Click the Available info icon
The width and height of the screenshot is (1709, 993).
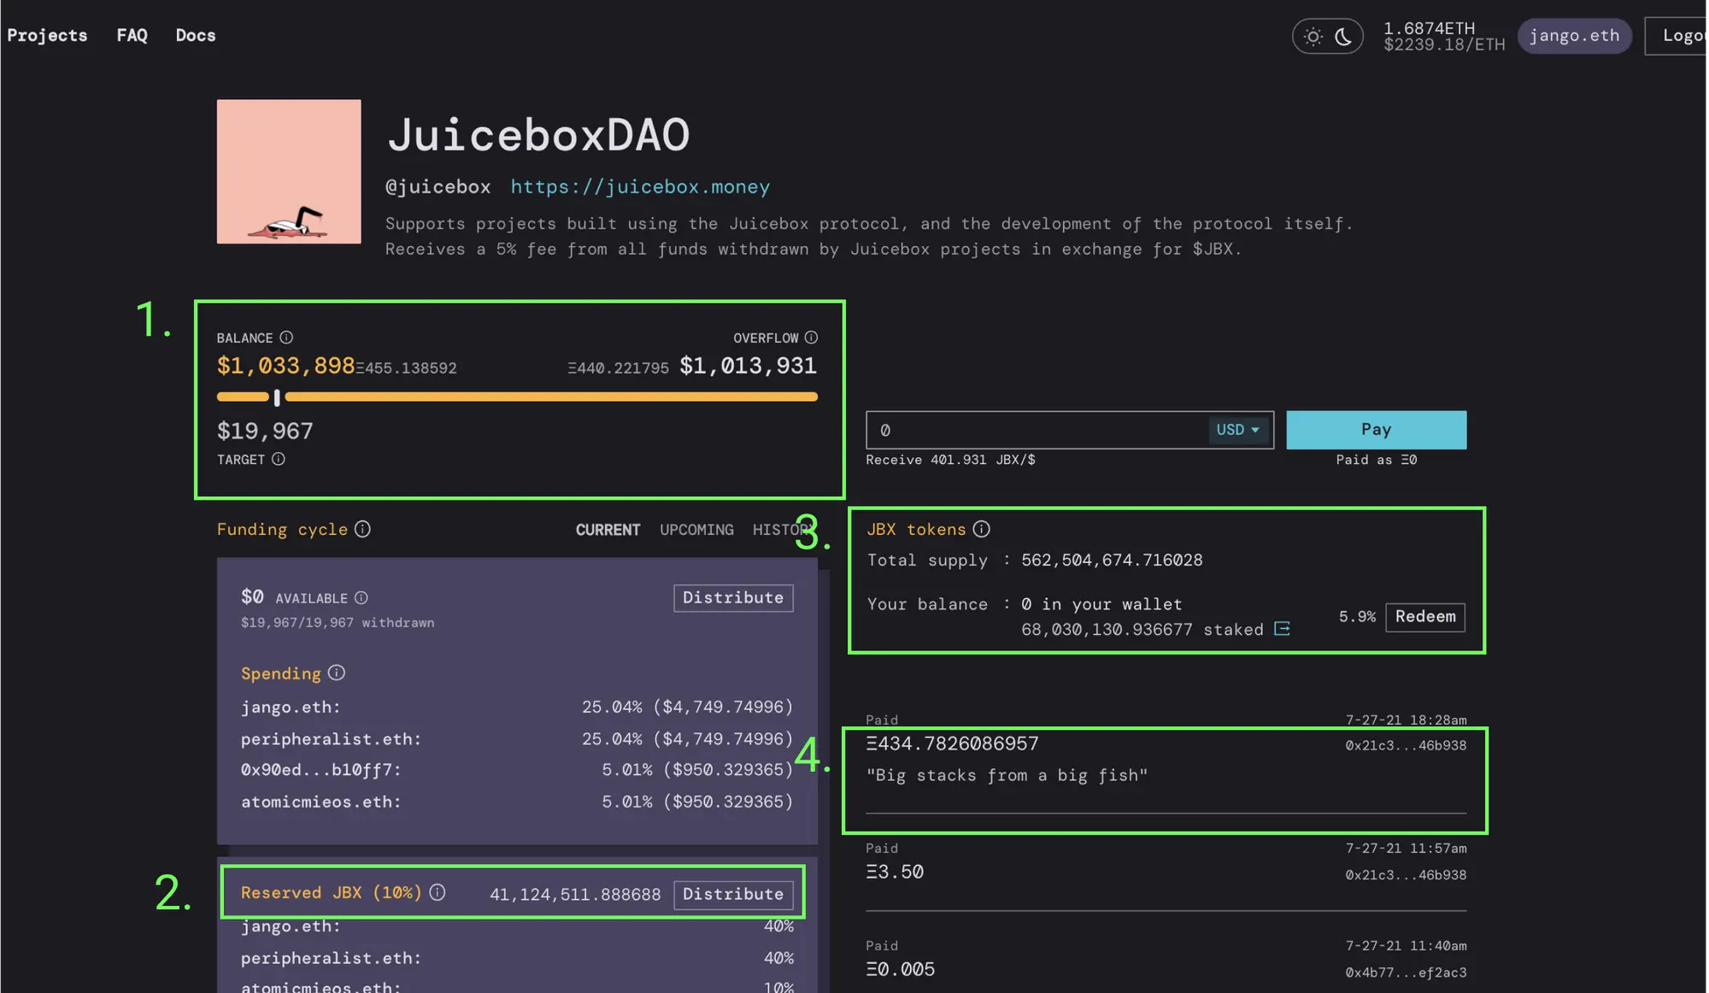point(361,598)
